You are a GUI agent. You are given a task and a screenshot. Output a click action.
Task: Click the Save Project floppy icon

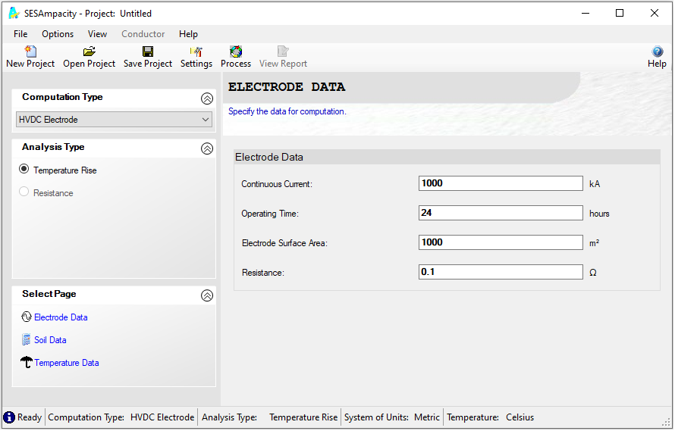click(x=148, y=52)
